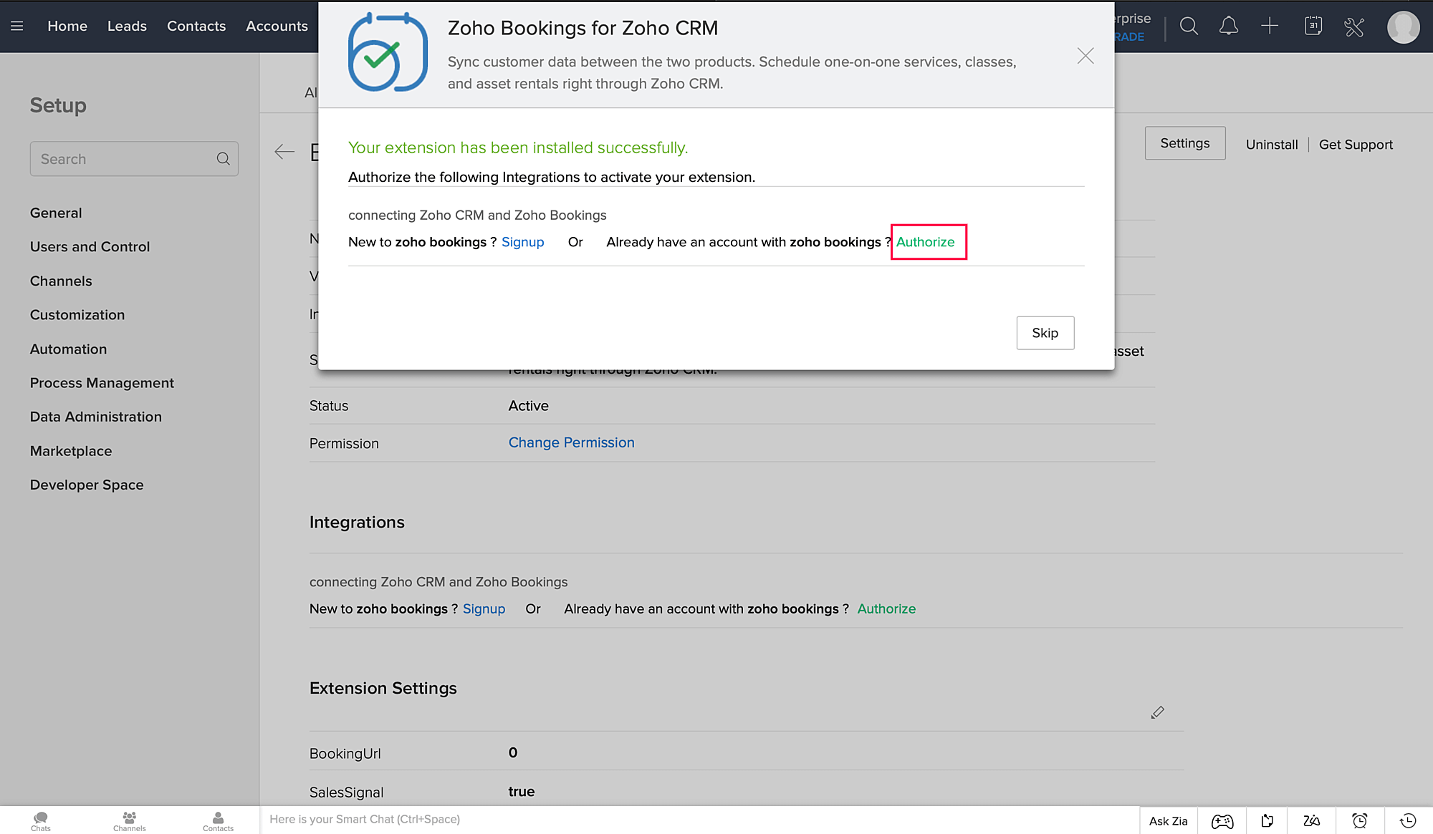Viewport: 1433px width, 834px height.
Task: Click the Authorize link in the dialog
Action: coord(925,242)
